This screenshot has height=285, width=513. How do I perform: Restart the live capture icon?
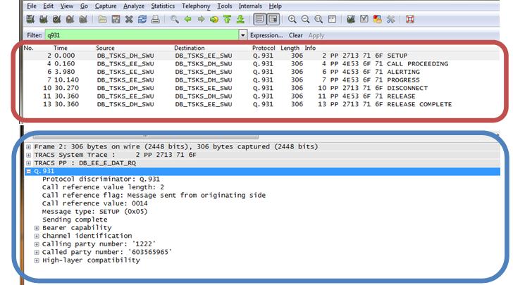(83, 19)
